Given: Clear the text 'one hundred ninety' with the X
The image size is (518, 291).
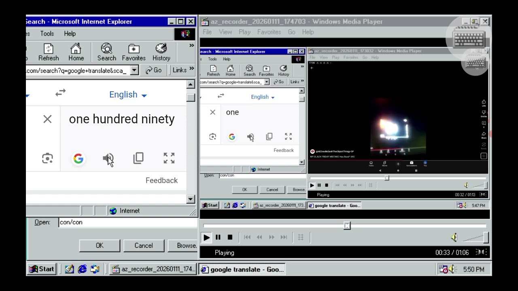Looking at the screenshot, I should (47, 119).
